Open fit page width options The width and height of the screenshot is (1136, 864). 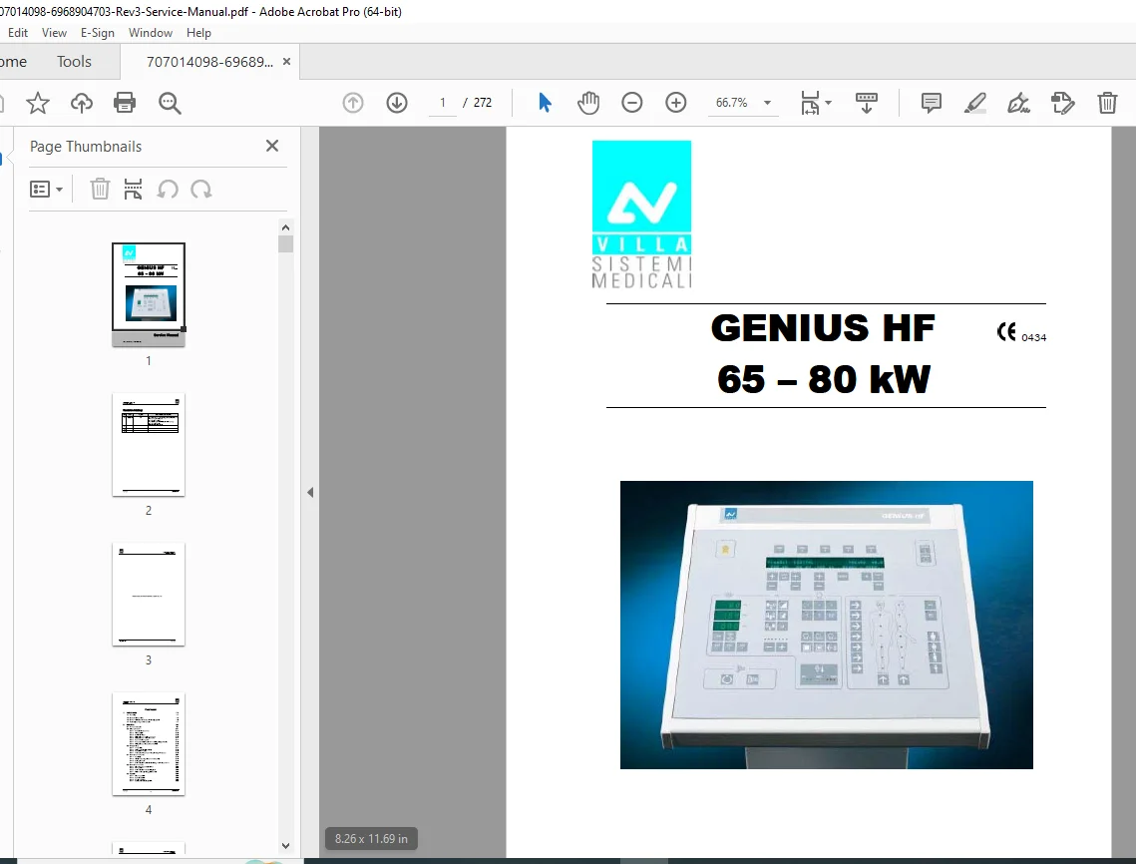810,103
